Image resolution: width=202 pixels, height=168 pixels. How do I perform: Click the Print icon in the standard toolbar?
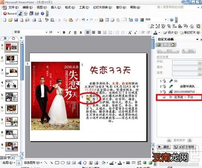coord(34,20)
